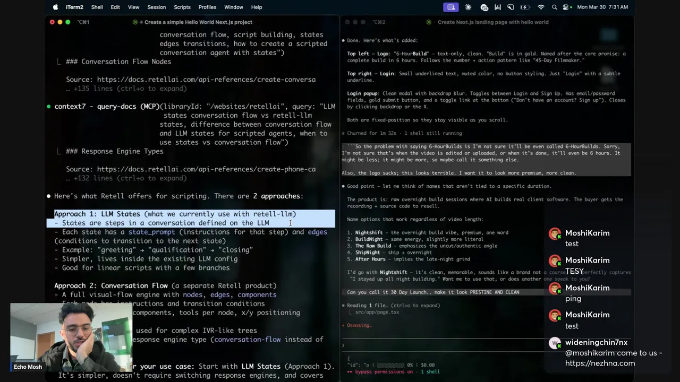
Task: Click the 'Top left – Logo' paragraph heading
Action: pos(369,54)
